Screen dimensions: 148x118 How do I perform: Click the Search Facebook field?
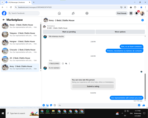(24, 13)
